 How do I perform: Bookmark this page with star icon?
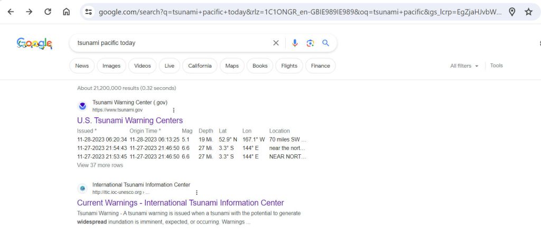[x=528, y=12]
